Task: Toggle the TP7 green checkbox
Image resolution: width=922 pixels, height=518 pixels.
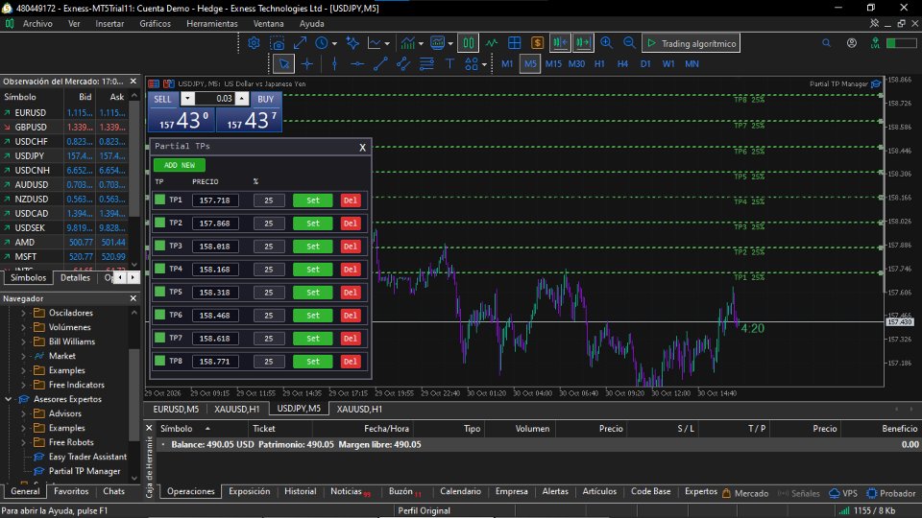Action: pos(160,338)
